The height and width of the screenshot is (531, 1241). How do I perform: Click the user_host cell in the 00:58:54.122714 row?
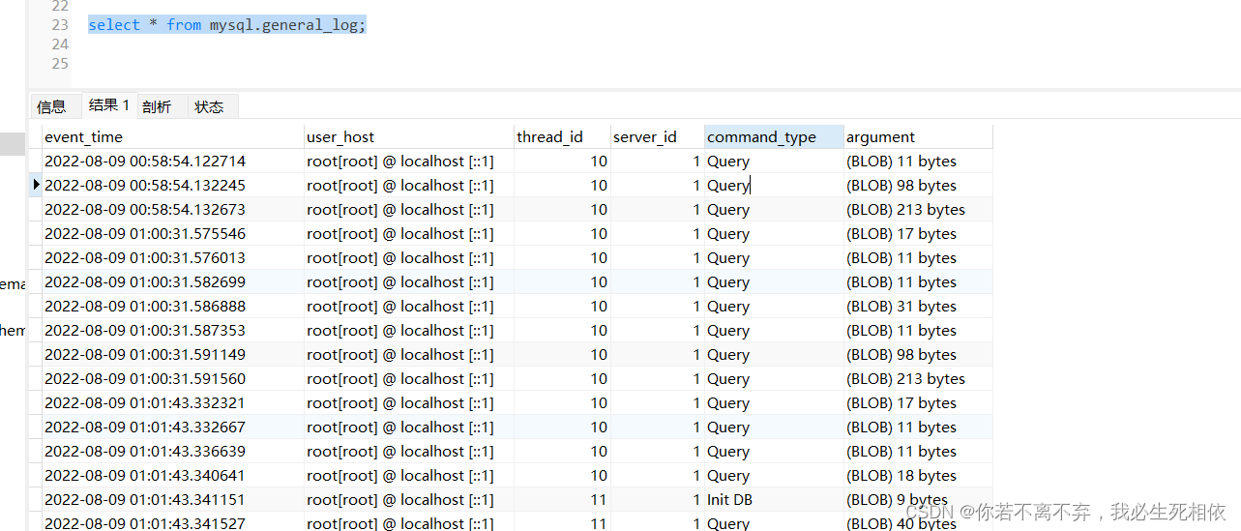(409, 161)
